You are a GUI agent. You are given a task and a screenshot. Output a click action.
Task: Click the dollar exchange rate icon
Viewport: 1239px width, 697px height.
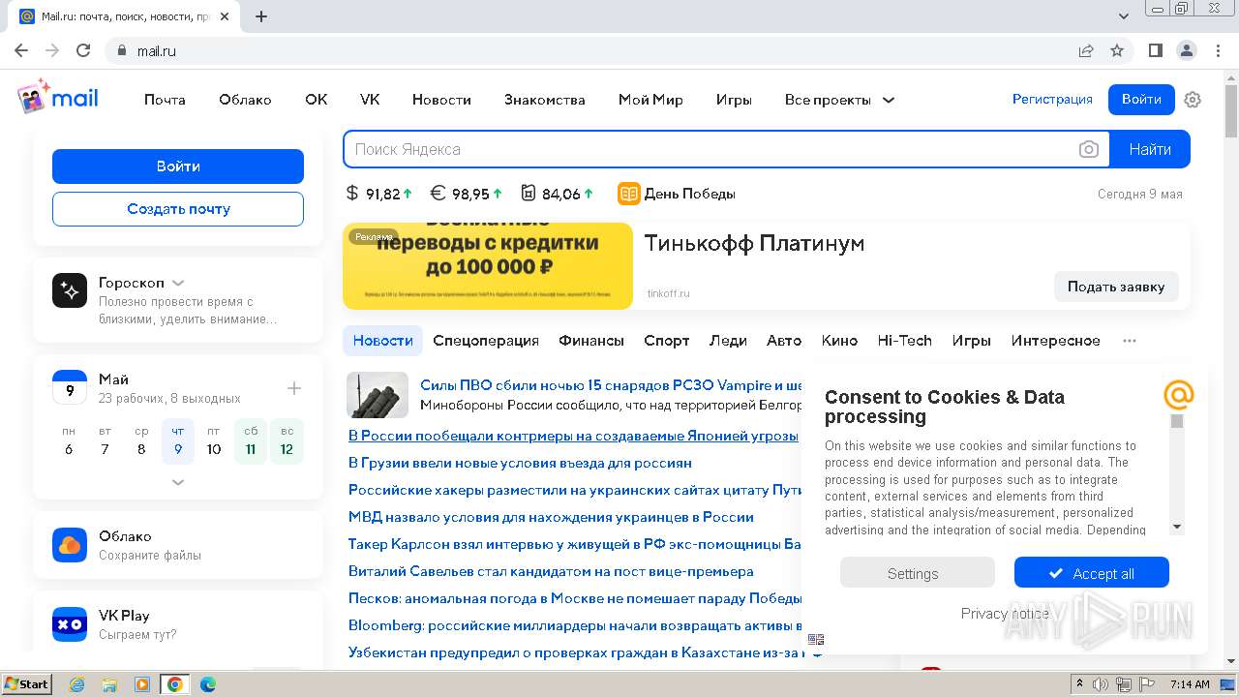tap(352, 194)
